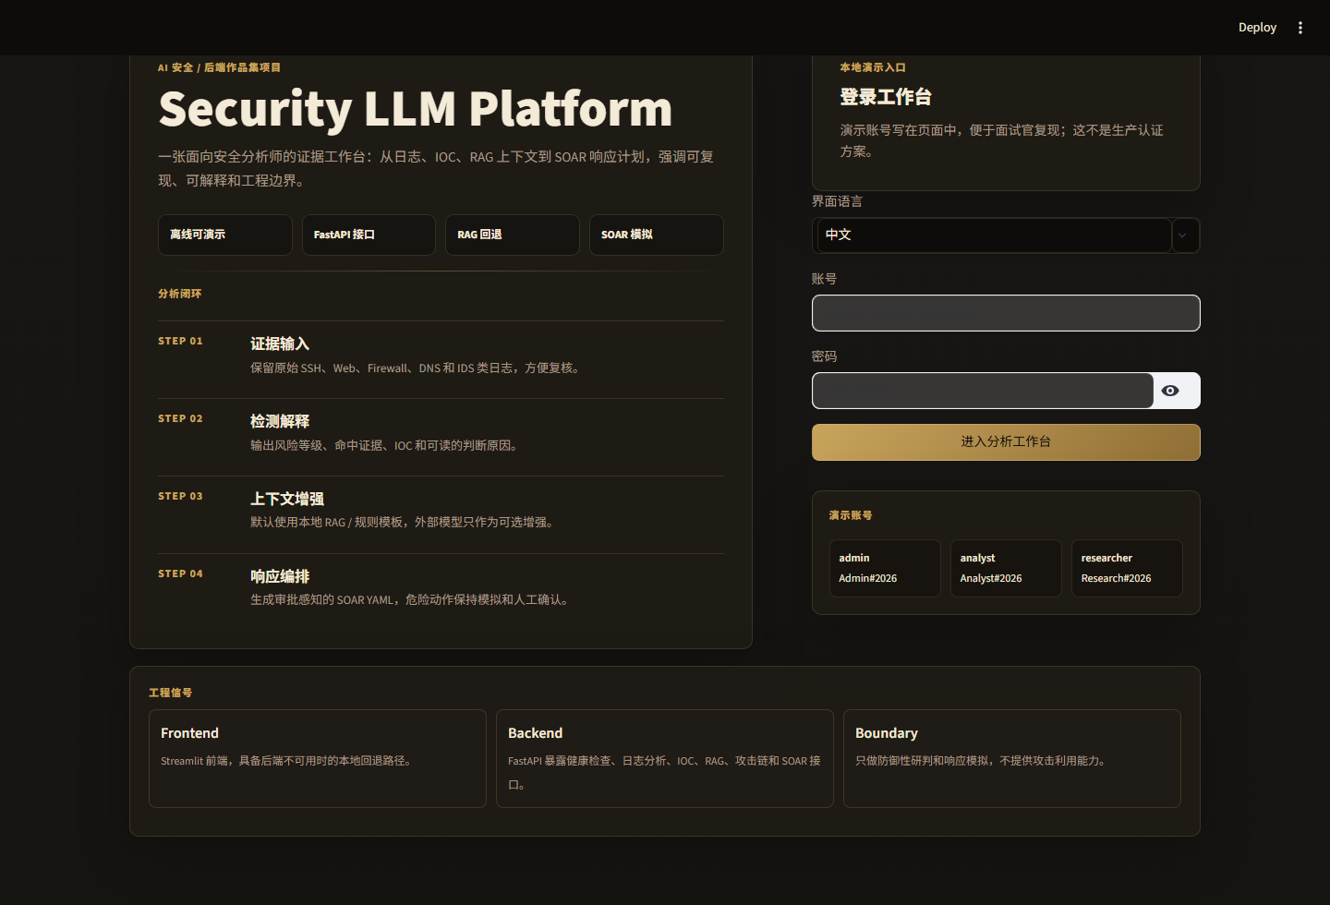Click the AI 安全 / 后端作品集项目 label
The width and height of the screenshot is (1330, 905).
[x=219, y=67]
